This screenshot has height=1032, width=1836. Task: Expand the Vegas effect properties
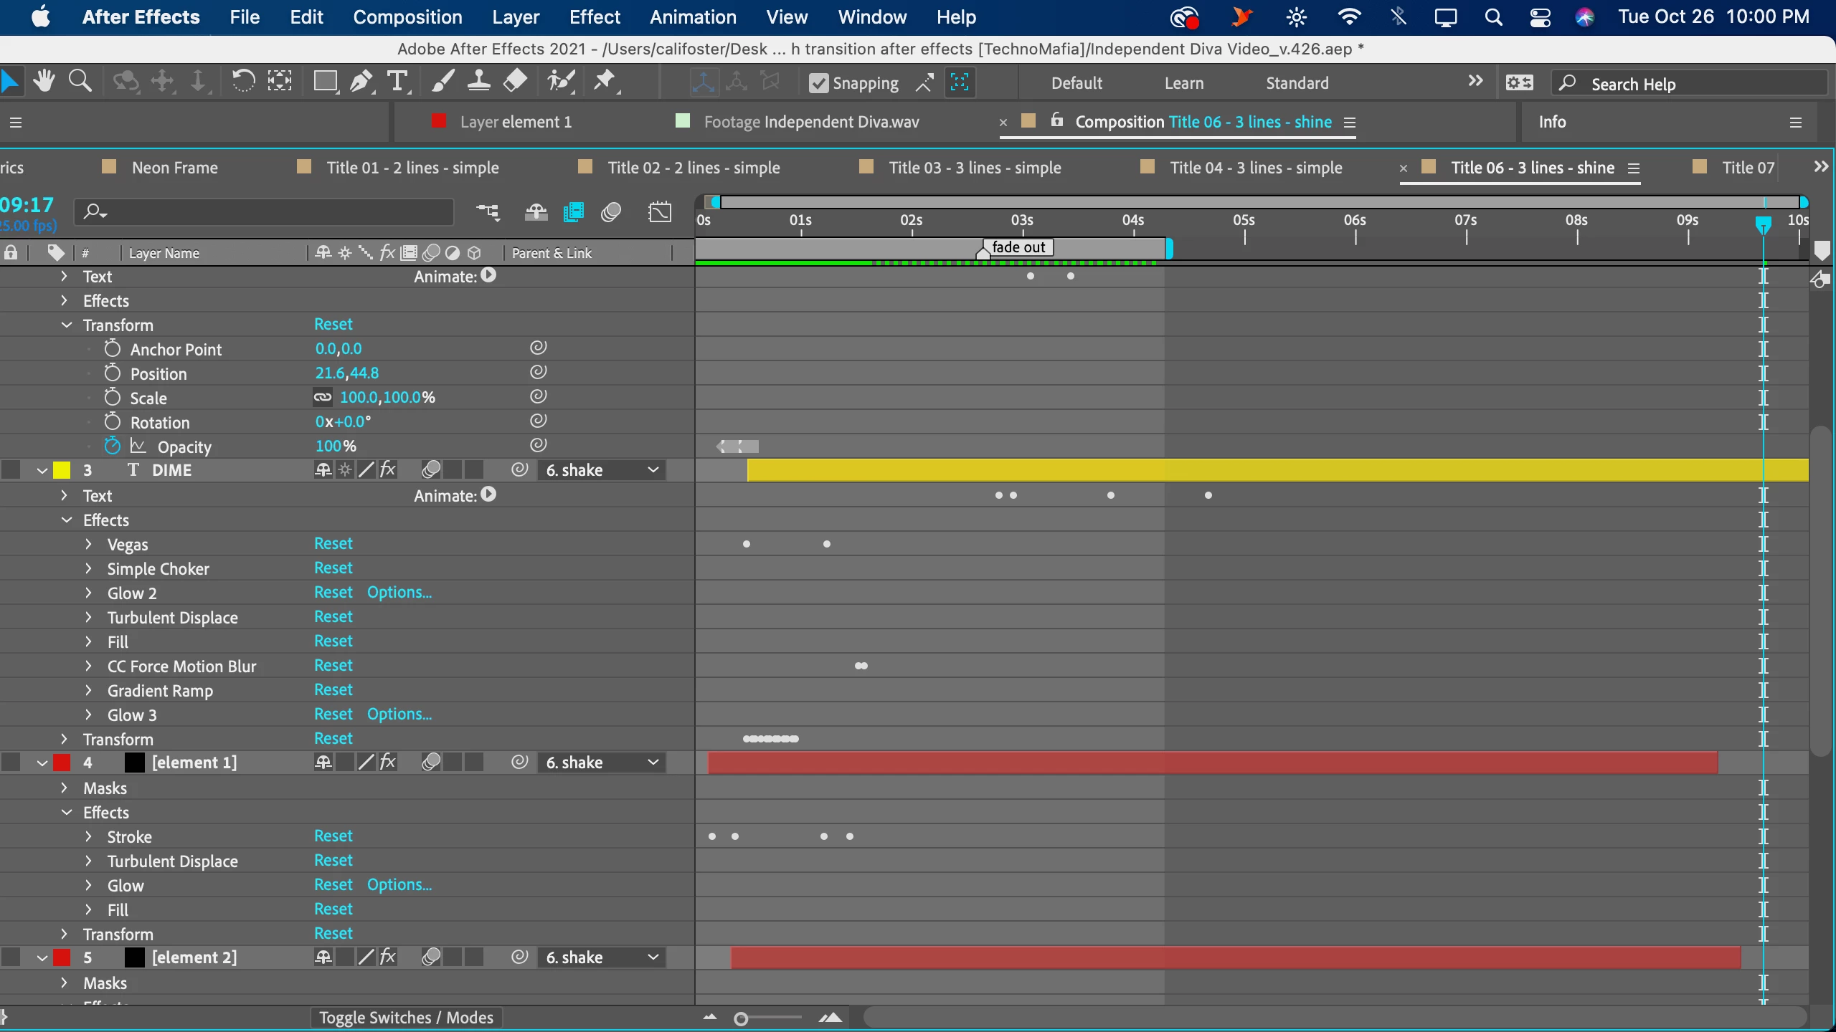tap(88, 544)
